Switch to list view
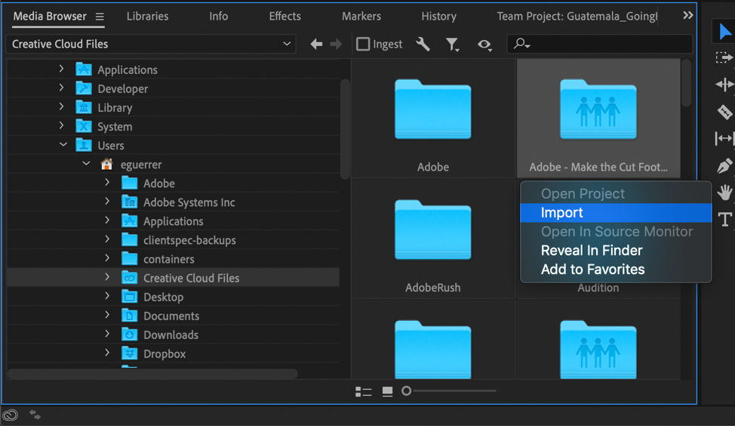 point(363,391)
